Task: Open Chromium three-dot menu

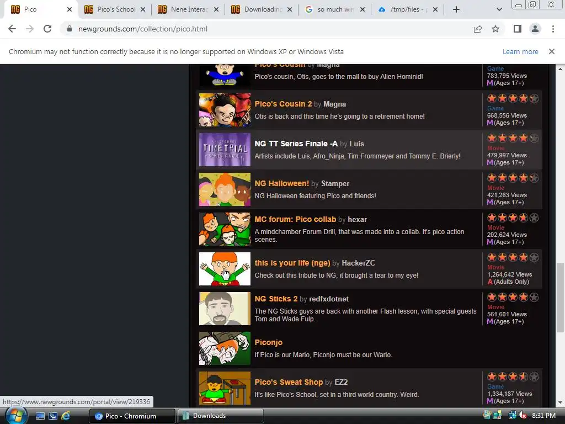Action: coord(553,29)
